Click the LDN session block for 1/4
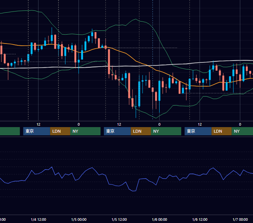This screenshot has width=253, height=223. tap(60, 131)
